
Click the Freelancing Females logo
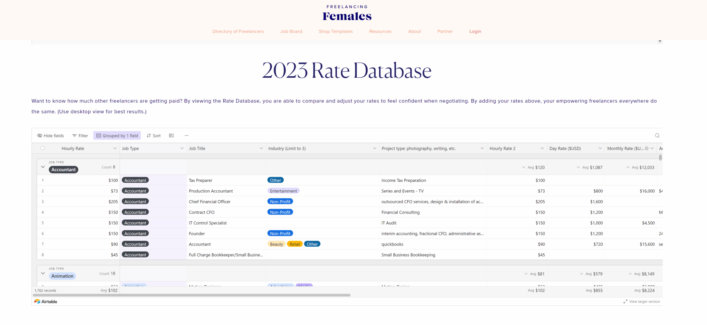(x=347, y=13)
